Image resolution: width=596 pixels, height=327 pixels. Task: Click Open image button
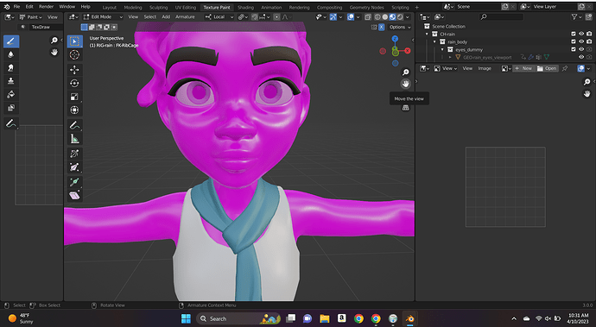pyautogui.click(x=547, y=68)
